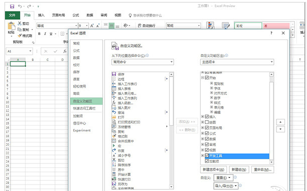Check the 绘图 tab checkbox
307x191 pixels.
(207, 122)
